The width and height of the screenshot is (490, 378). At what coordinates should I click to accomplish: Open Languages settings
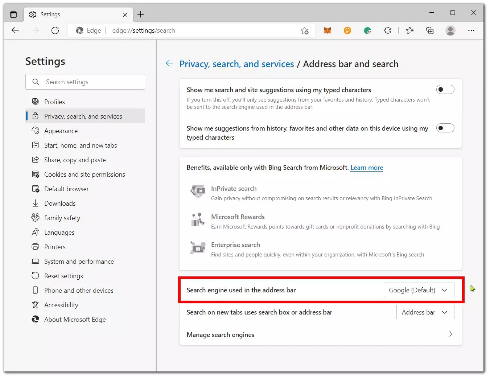(85, 232)
